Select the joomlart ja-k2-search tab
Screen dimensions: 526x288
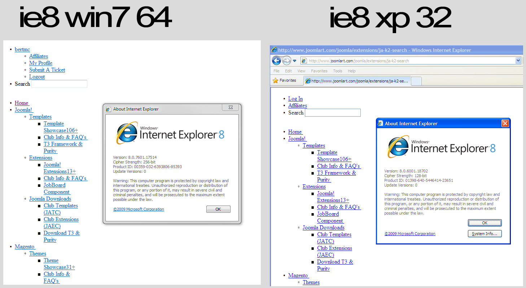(x=357, y=81)
